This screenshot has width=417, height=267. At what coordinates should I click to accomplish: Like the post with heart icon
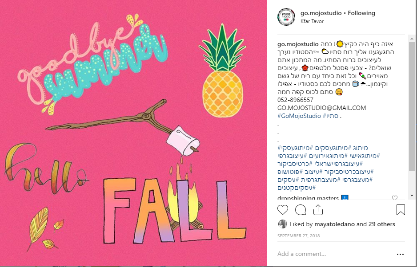[x=283, y=210]
